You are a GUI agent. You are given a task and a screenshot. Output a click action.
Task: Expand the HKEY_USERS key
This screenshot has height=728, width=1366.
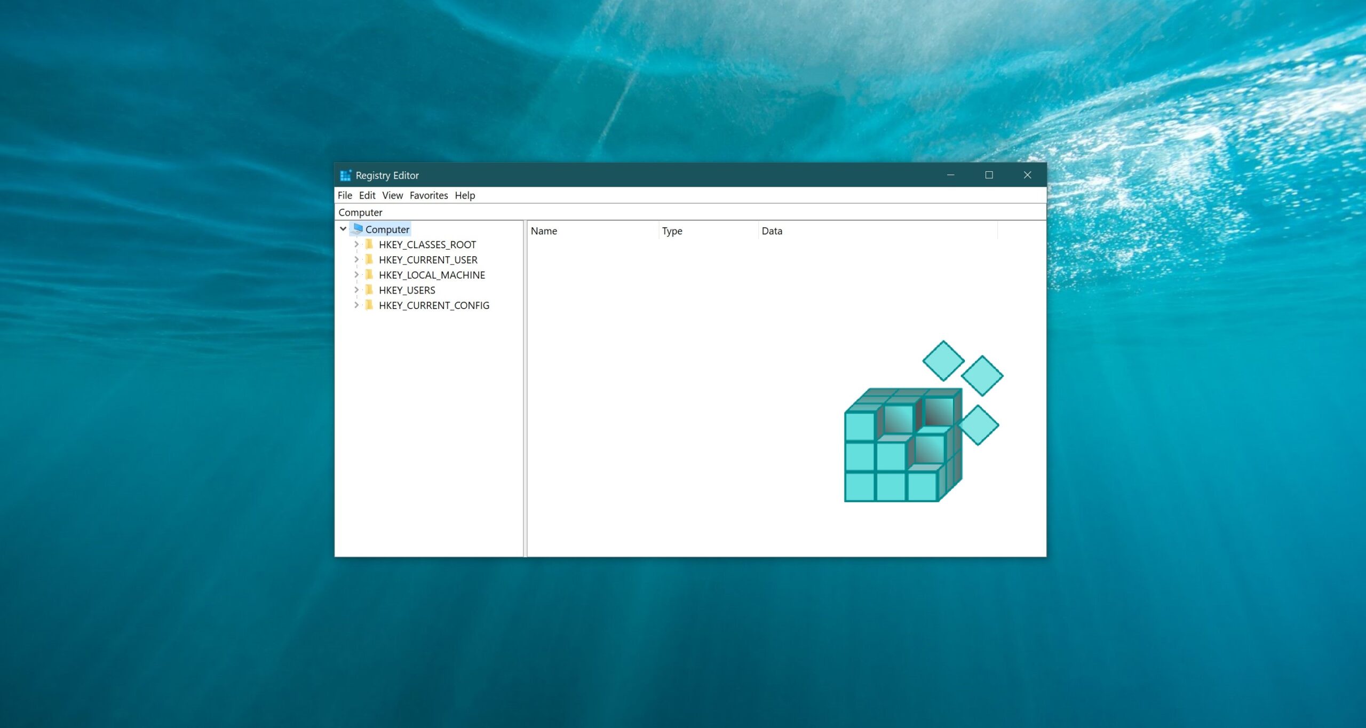(x=356, y=290)
